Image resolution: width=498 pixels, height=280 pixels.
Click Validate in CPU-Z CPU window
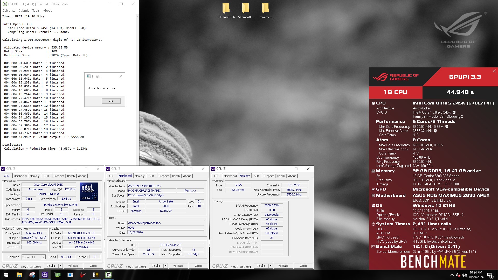point(73,266)
